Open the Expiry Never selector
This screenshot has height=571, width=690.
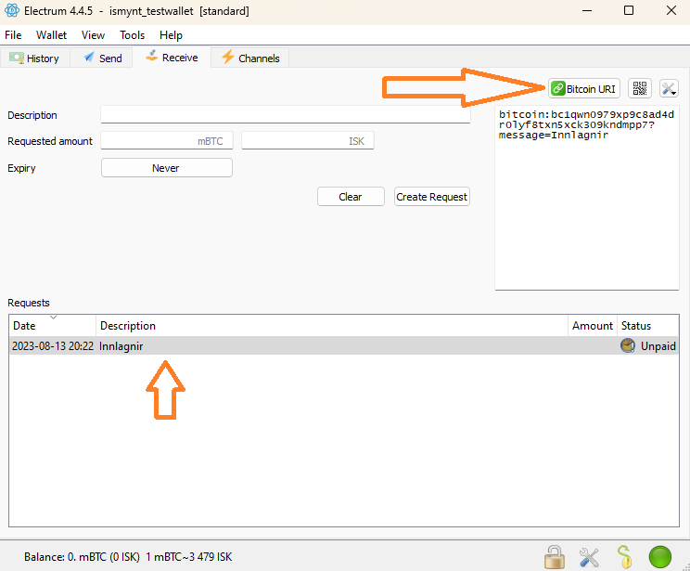167,168
